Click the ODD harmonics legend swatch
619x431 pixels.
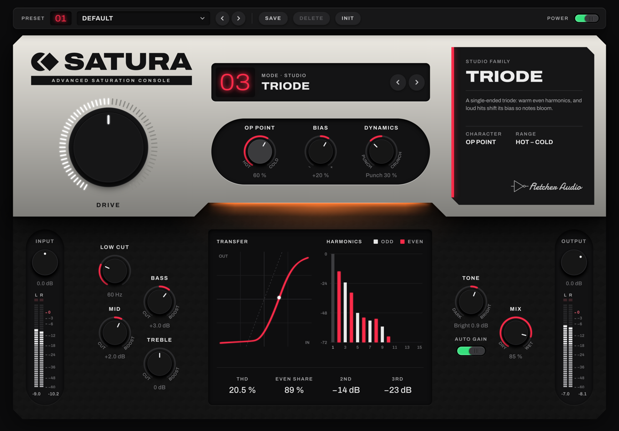click(376, 242)
